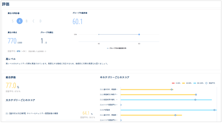This screenshot has height=123, width=222.
Task: Click the 770 score value
Action: click(x=12, y=41)
